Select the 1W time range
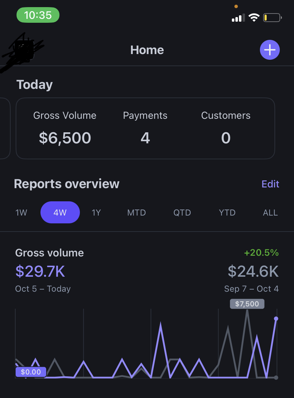The height and width of the screenshot is (398, 294). coord(21,212)
